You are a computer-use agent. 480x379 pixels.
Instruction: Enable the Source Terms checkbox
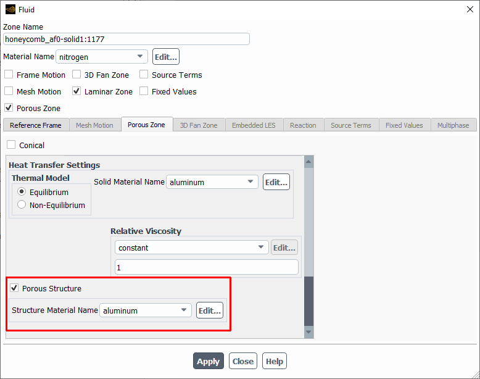(144, 75)
